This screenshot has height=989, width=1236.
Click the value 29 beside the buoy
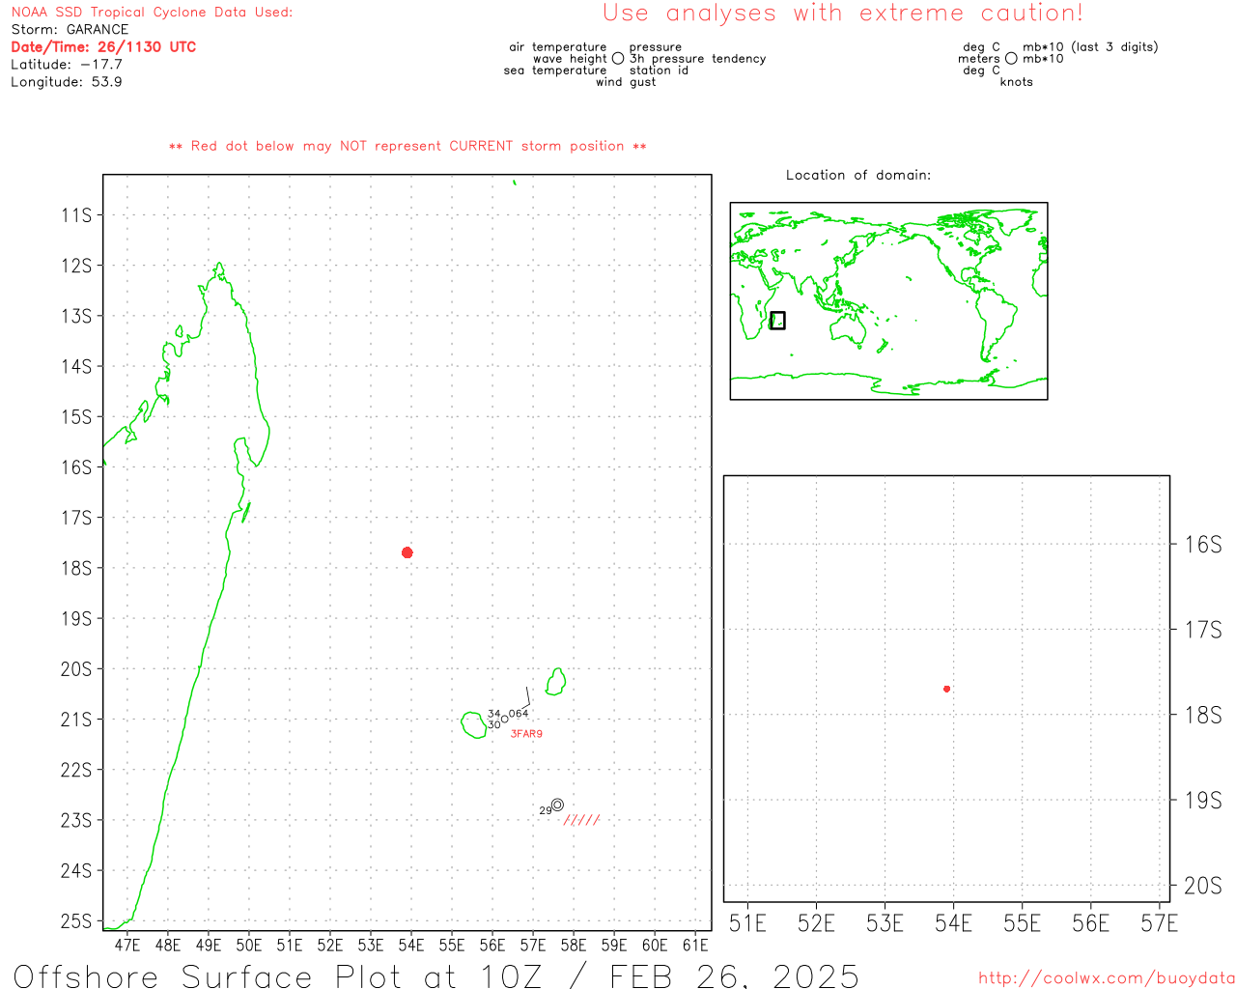[x=546, y=810]
